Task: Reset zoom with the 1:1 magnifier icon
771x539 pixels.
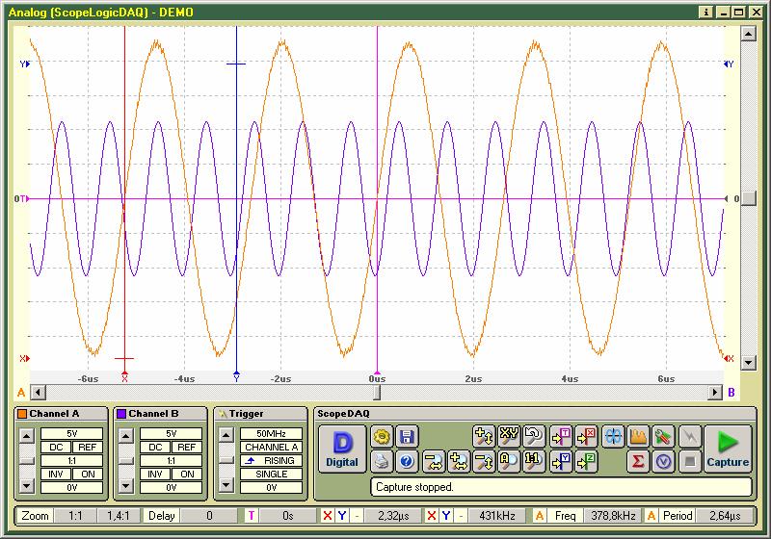Action: (x=534, y=461)
